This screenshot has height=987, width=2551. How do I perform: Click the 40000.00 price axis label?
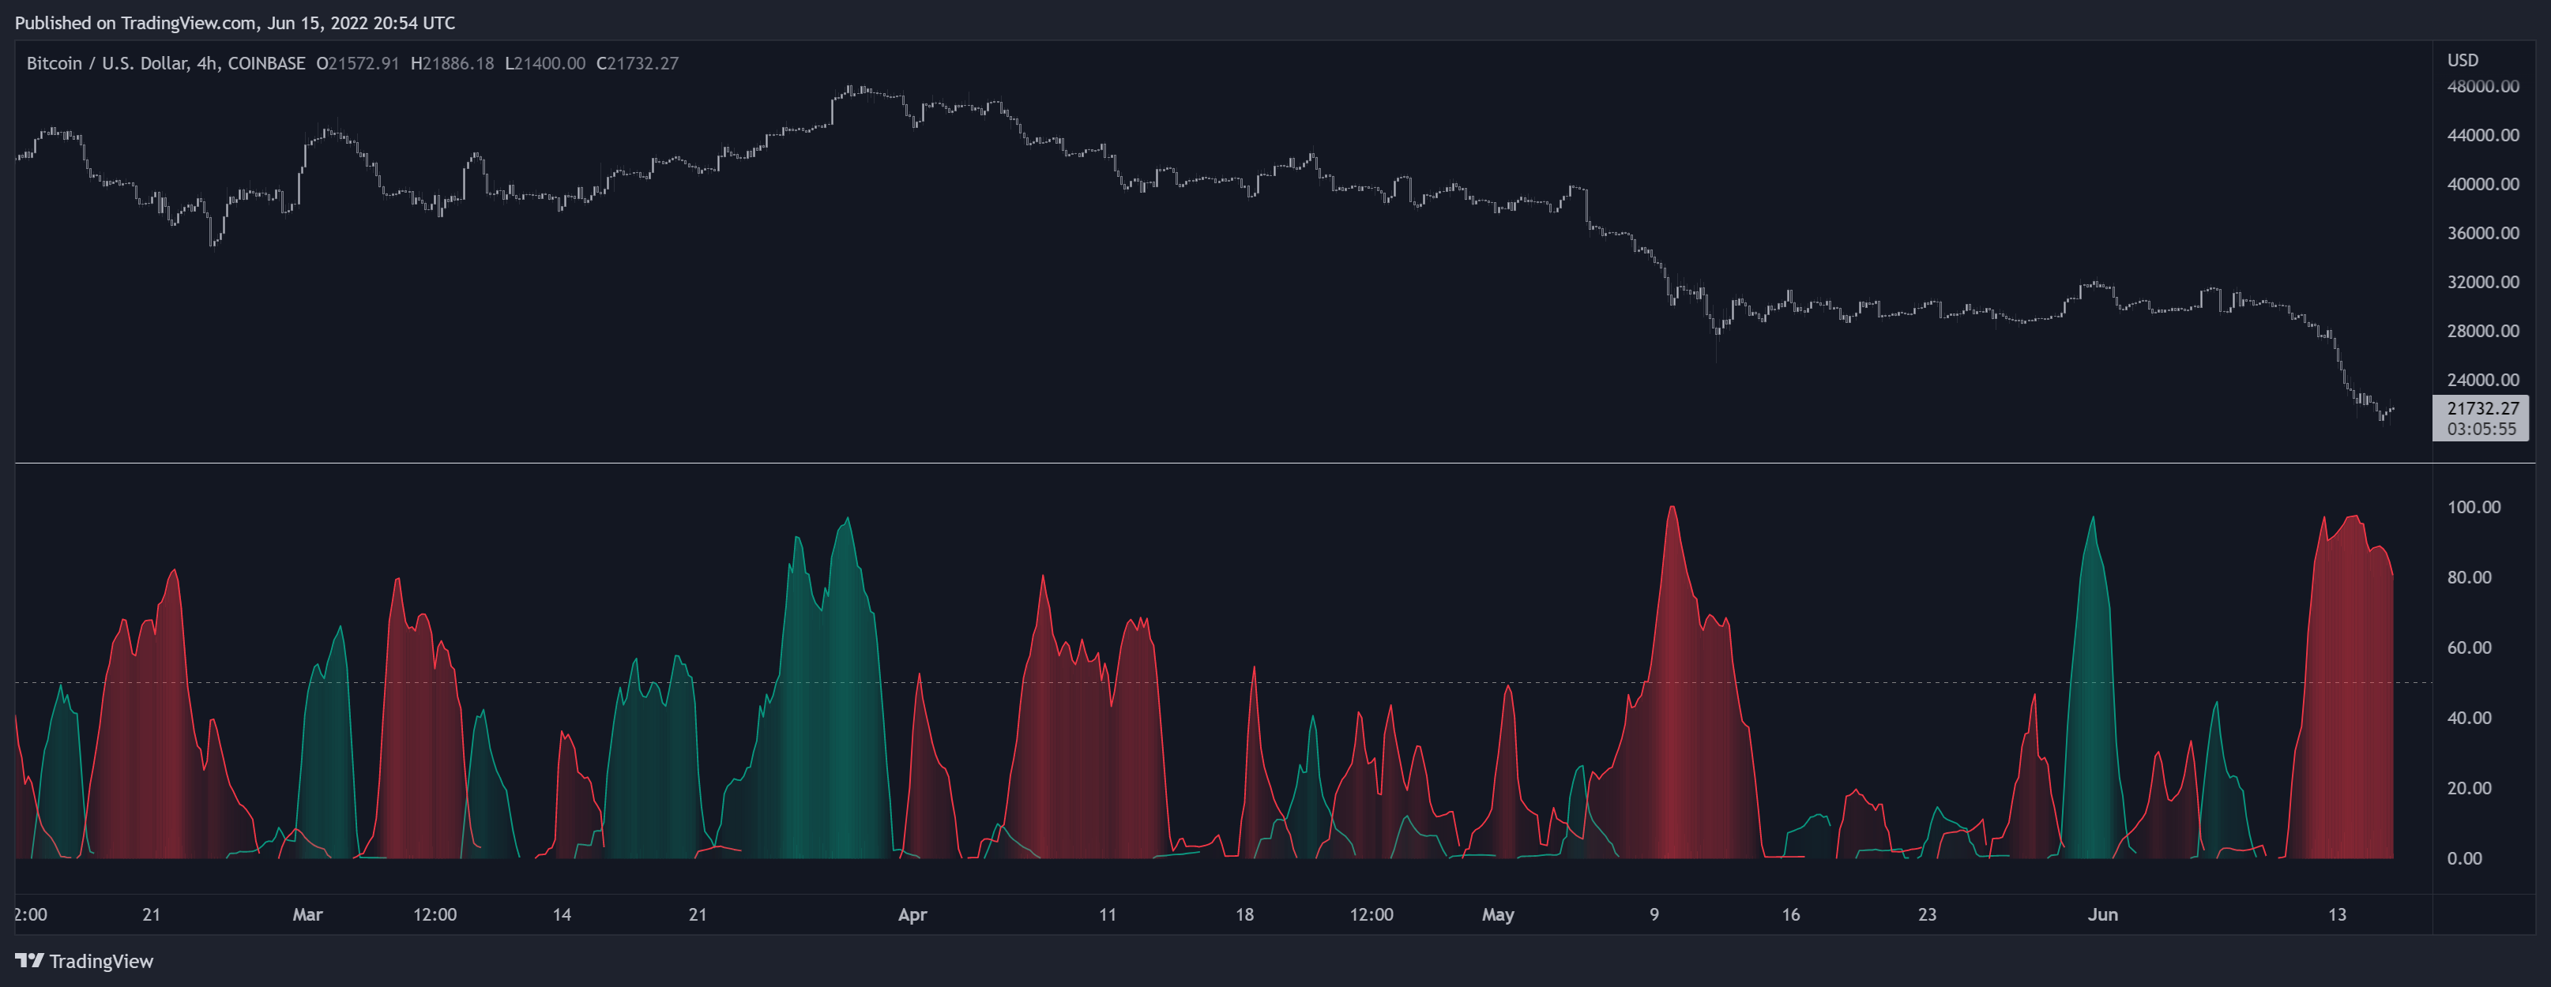click(x=2483, y=184)
